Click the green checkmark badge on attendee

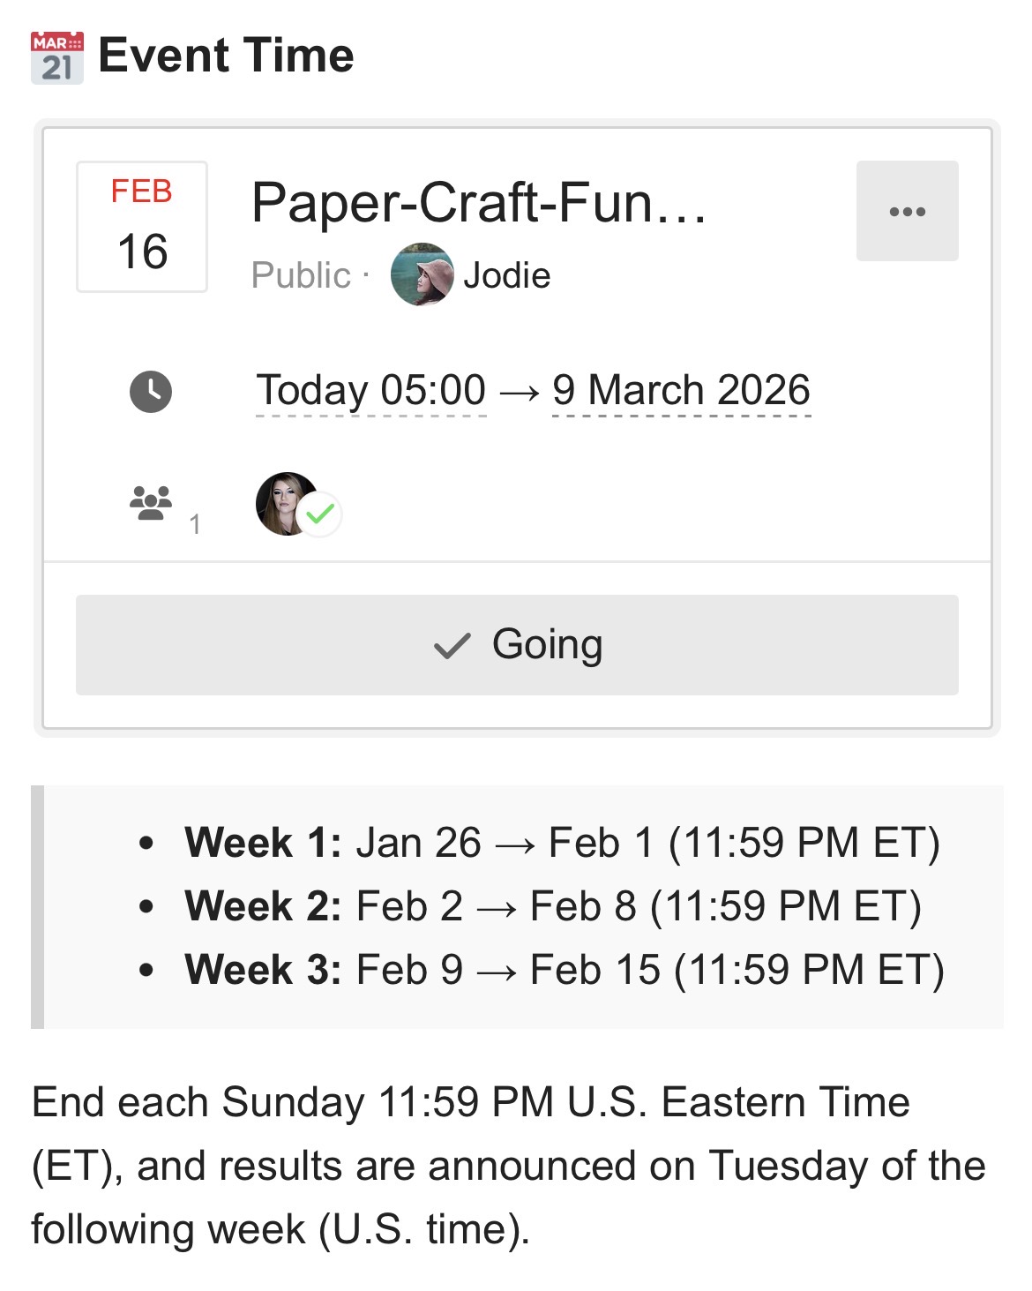coord(320,514)
